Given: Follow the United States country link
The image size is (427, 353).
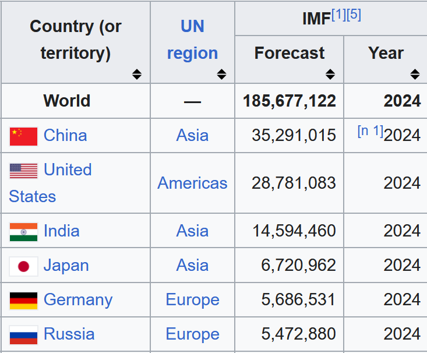Looking at the screenshot, I should tap(68, 170).
